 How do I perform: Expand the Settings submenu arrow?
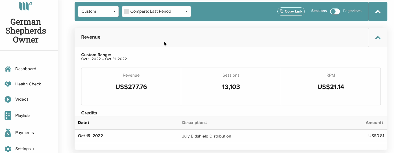point(34,149)
